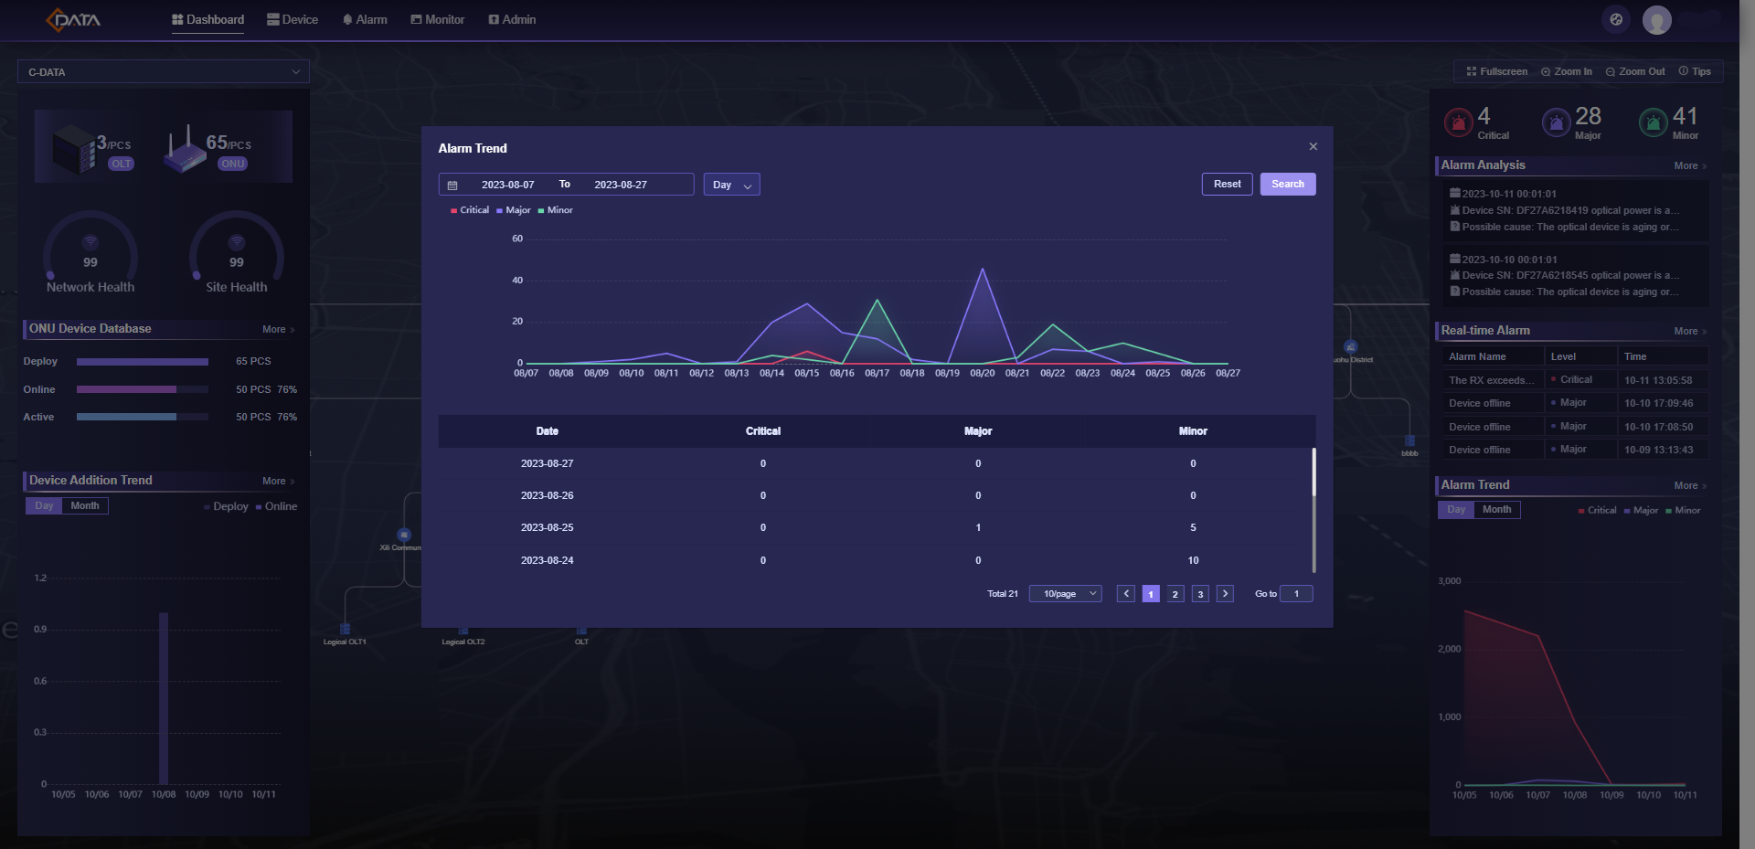
Task: Click the calendar icon in date range
Action: tap(452, 185)
